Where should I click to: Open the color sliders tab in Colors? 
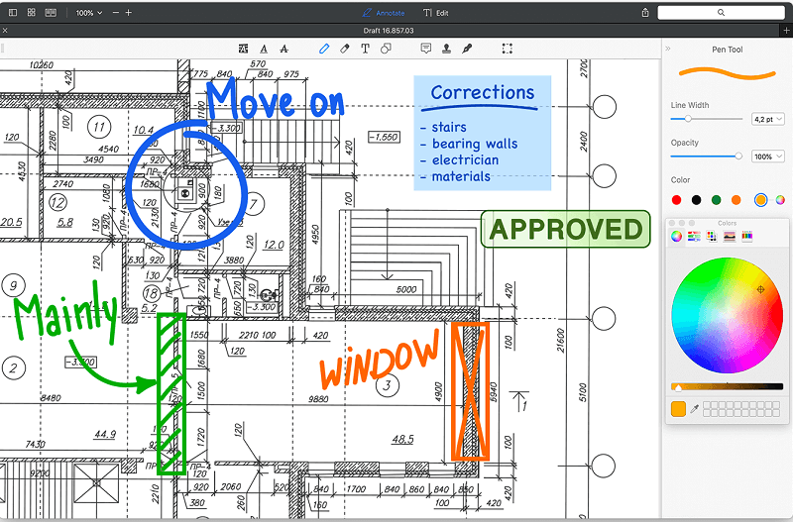coord(694,236)
